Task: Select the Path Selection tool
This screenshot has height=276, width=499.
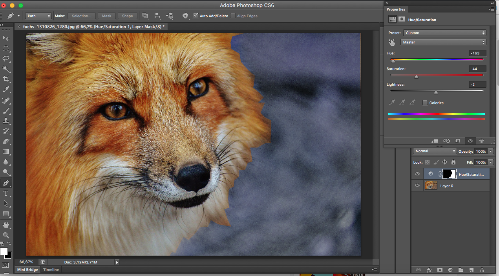Action: click(6, 204)
